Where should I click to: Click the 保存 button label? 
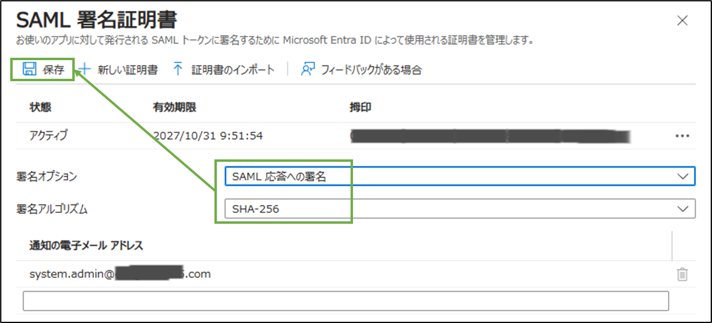point(54,70)
